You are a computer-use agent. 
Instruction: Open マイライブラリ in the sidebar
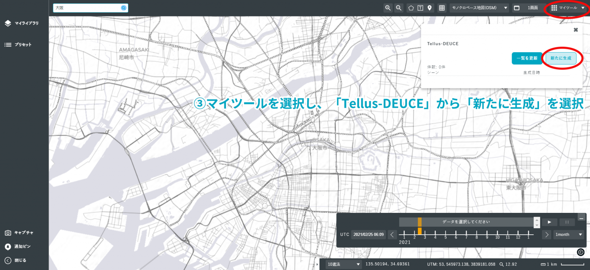coord(22,23)
